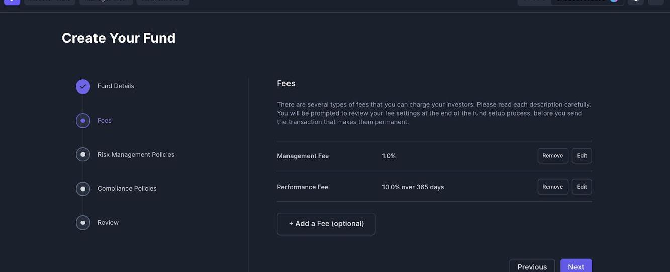
Task: Go to the Fees step label
Action: 105,121
